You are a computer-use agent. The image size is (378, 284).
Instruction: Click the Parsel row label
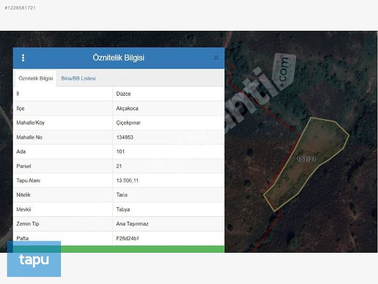[23, 166]
